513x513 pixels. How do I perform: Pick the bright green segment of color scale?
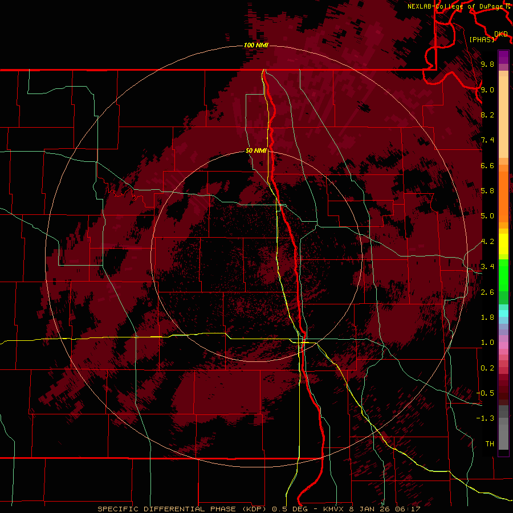point(503,275)
